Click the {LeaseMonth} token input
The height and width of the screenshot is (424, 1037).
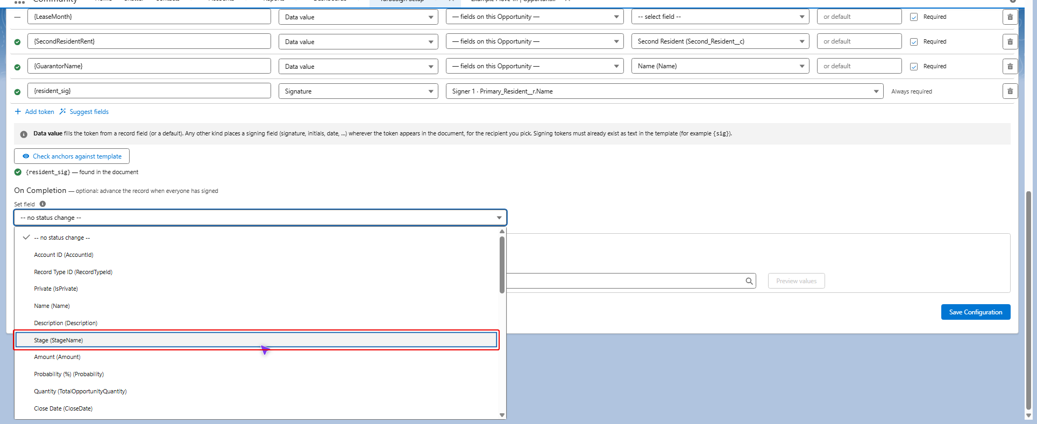point(149,17)
